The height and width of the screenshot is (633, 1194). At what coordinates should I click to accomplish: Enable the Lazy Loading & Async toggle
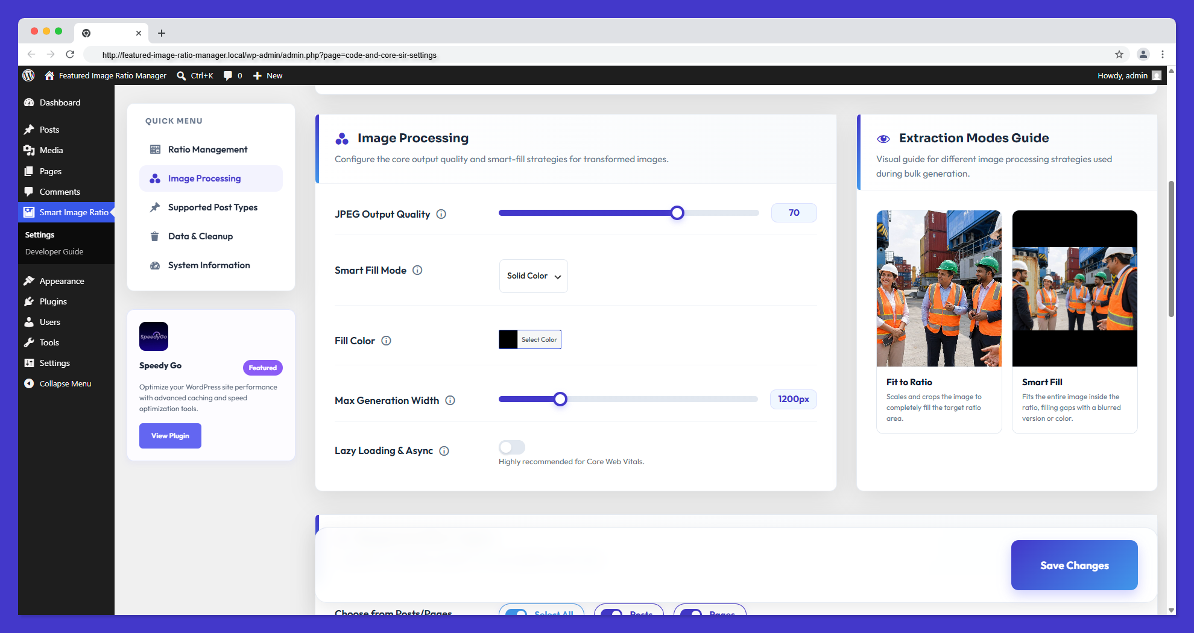(x=512, y=447)
